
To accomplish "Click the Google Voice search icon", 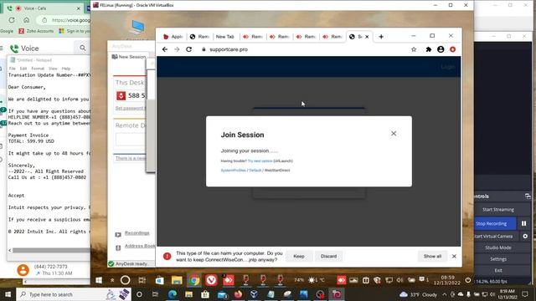I will [x=83, y=48].
